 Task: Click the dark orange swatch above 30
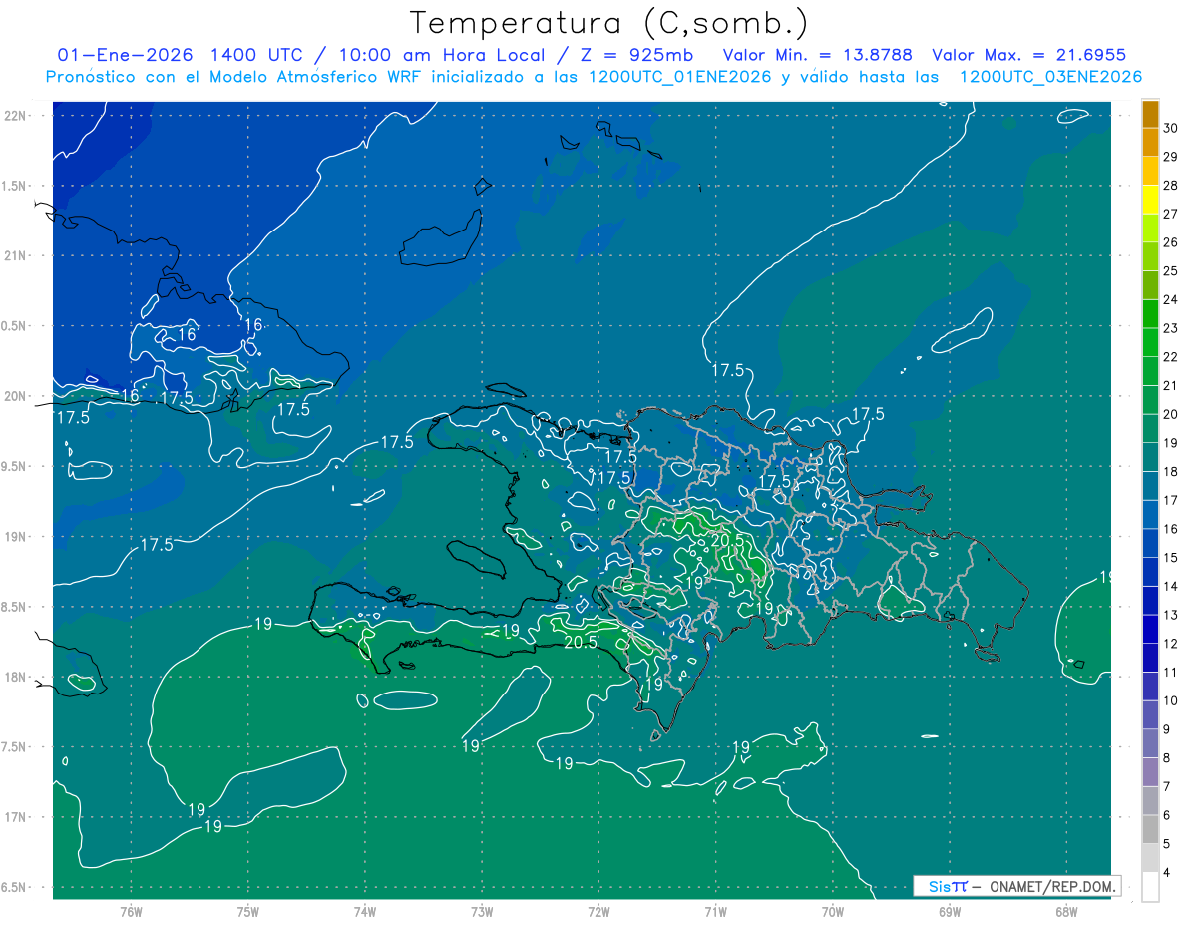point(1150,114)
